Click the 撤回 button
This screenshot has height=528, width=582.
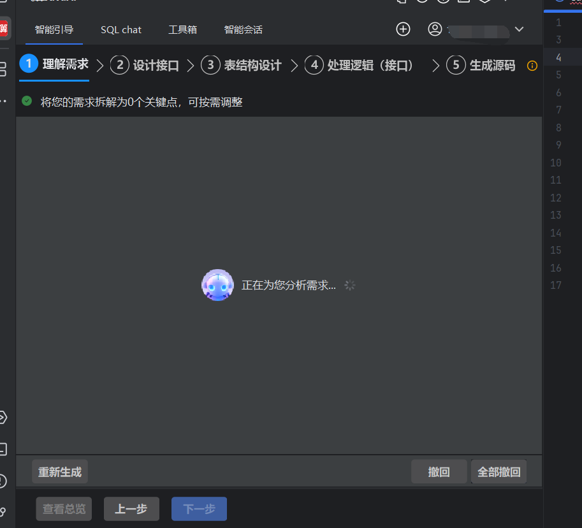click(x=439, y=471)
